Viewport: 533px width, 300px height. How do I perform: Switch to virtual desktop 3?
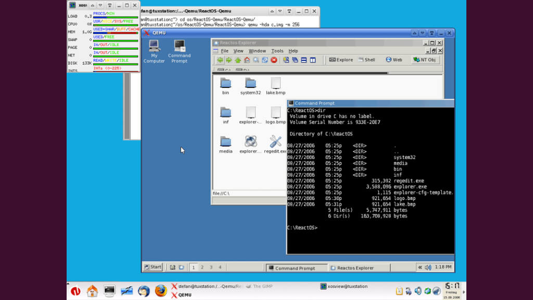211,267
